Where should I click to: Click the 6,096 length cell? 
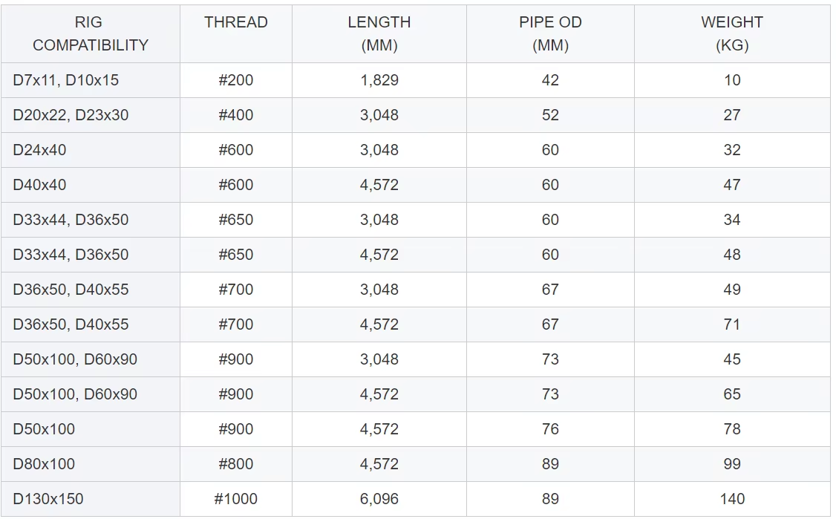379,499
